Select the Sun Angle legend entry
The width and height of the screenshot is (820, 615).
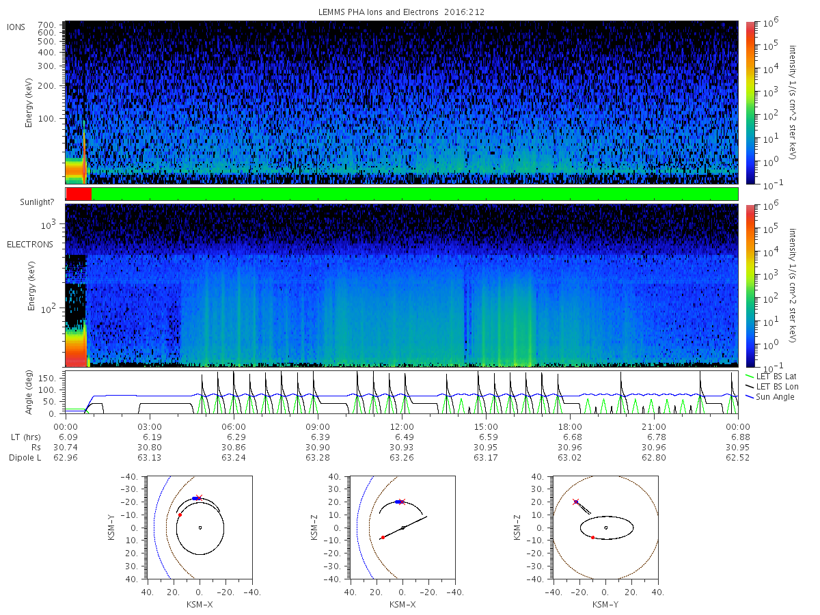769,396
